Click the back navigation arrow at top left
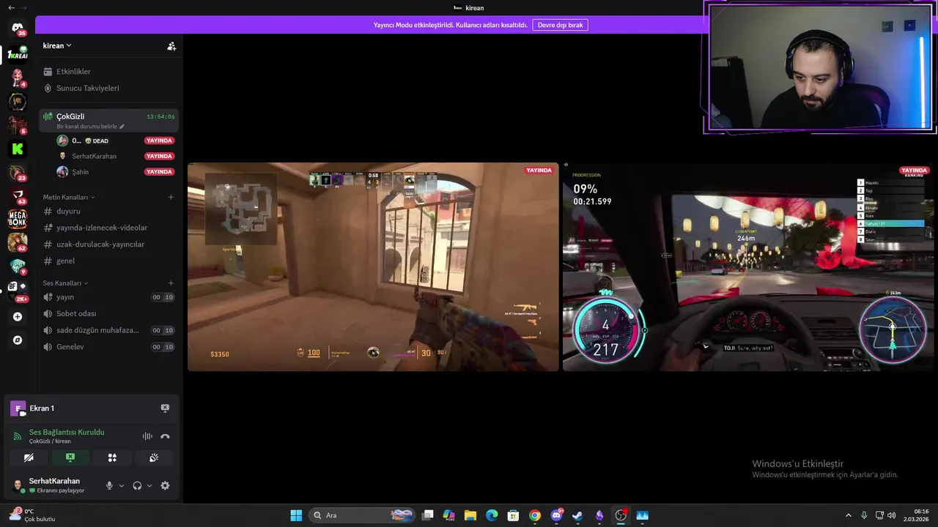 tap(11, 8)
